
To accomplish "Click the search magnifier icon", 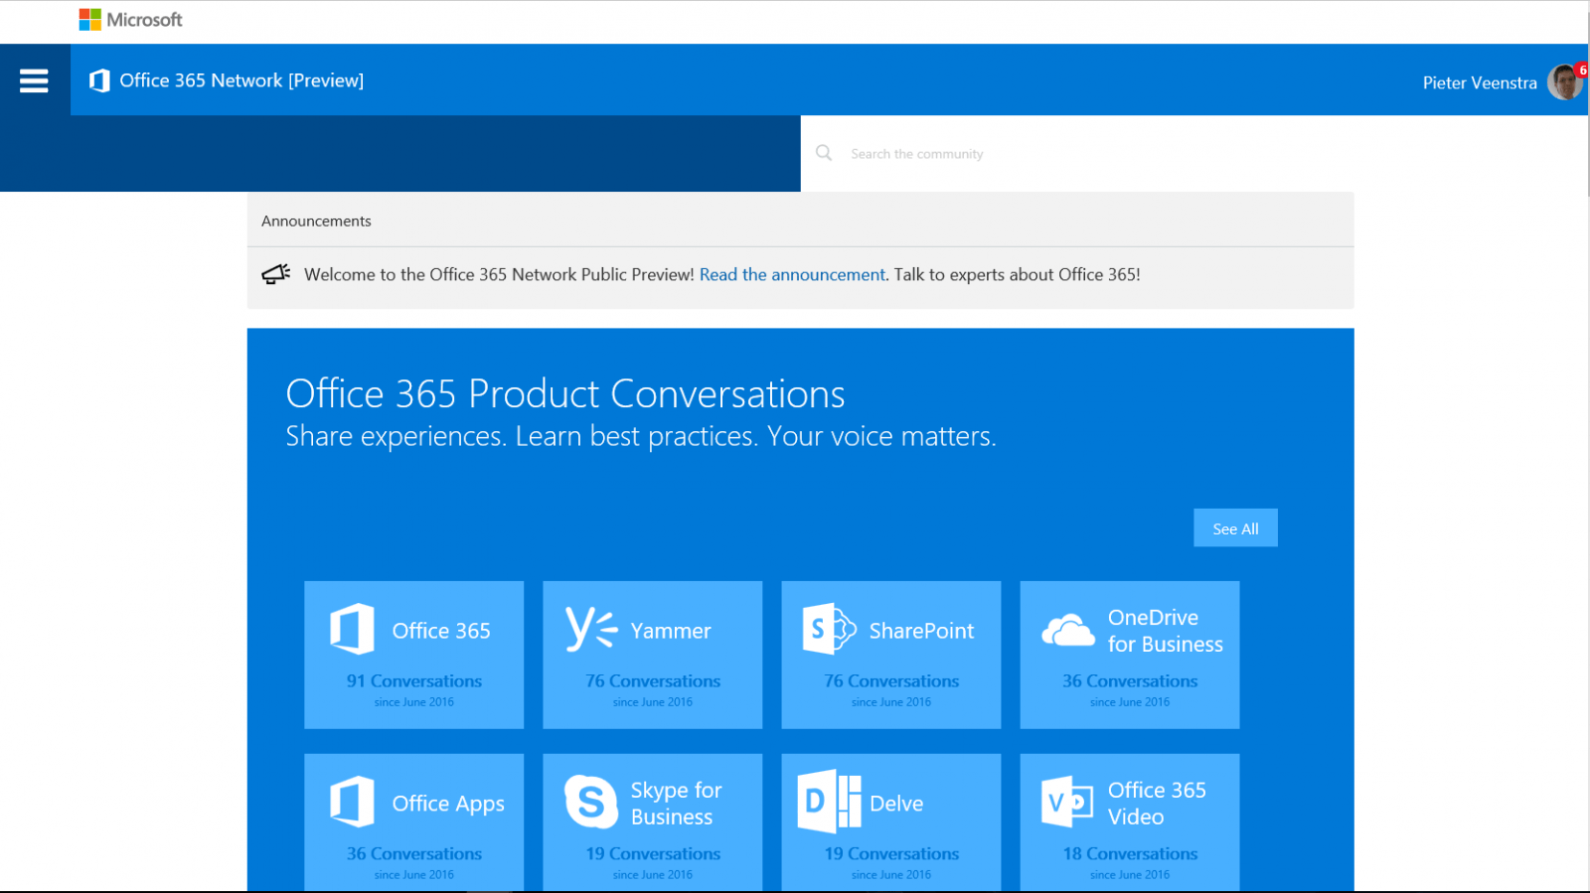I will [x=824, y=153].
